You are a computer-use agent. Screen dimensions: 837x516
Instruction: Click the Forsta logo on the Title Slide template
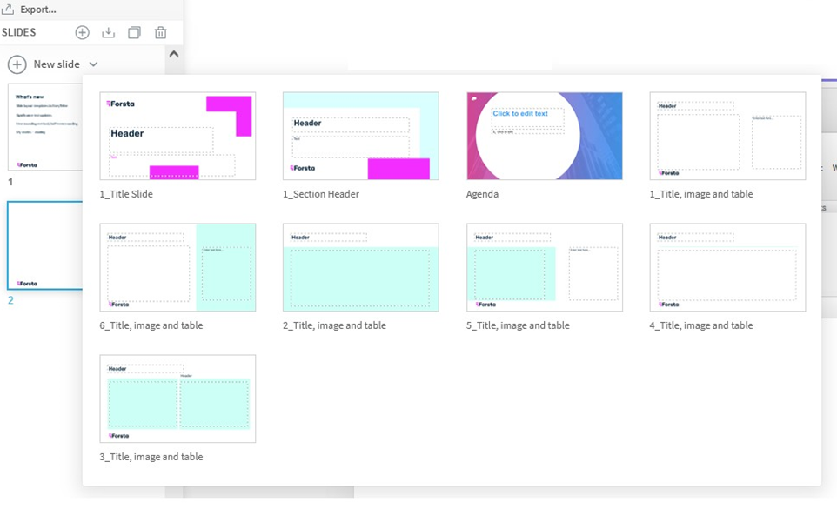click(118, 104)
